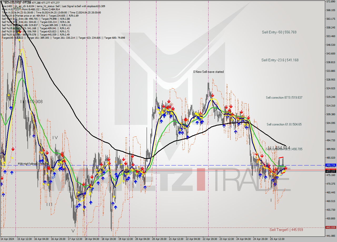Viewport: 337px width, 242px height.
Task: Select the 'Sell Target1 | 445.559' label
Action: pyautogui.click(x=286, y=230)
